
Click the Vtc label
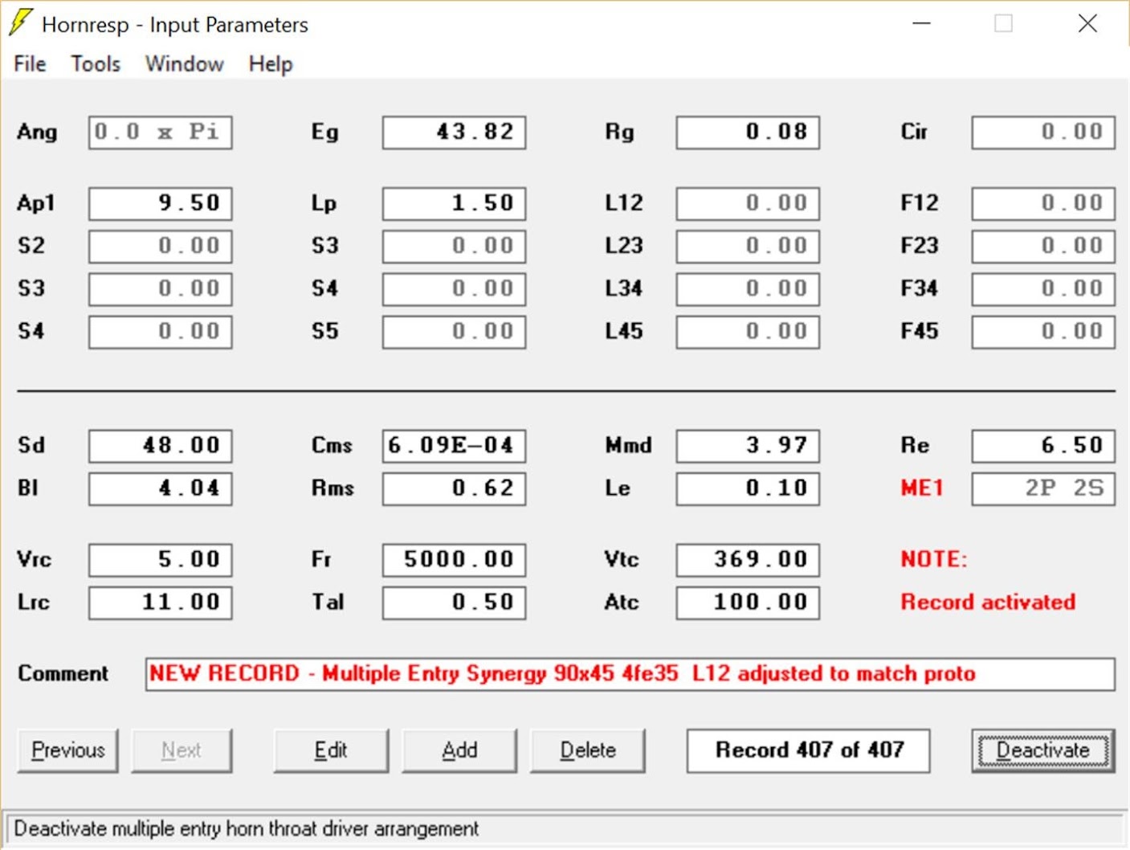[x=622, y=559]
